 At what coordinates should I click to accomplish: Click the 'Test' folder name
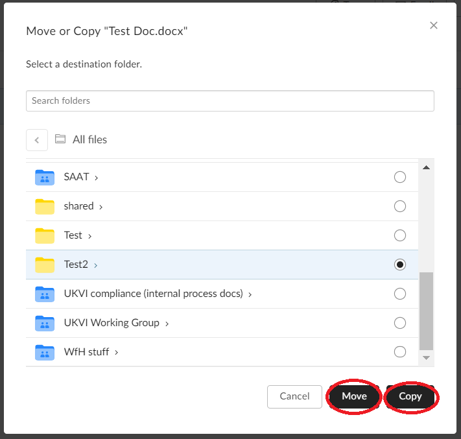click(73, 235)
